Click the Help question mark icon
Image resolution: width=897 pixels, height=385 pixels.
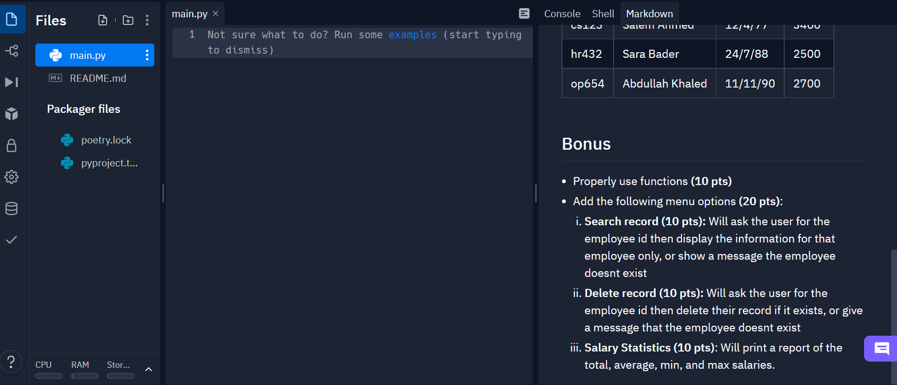(11, 362)
